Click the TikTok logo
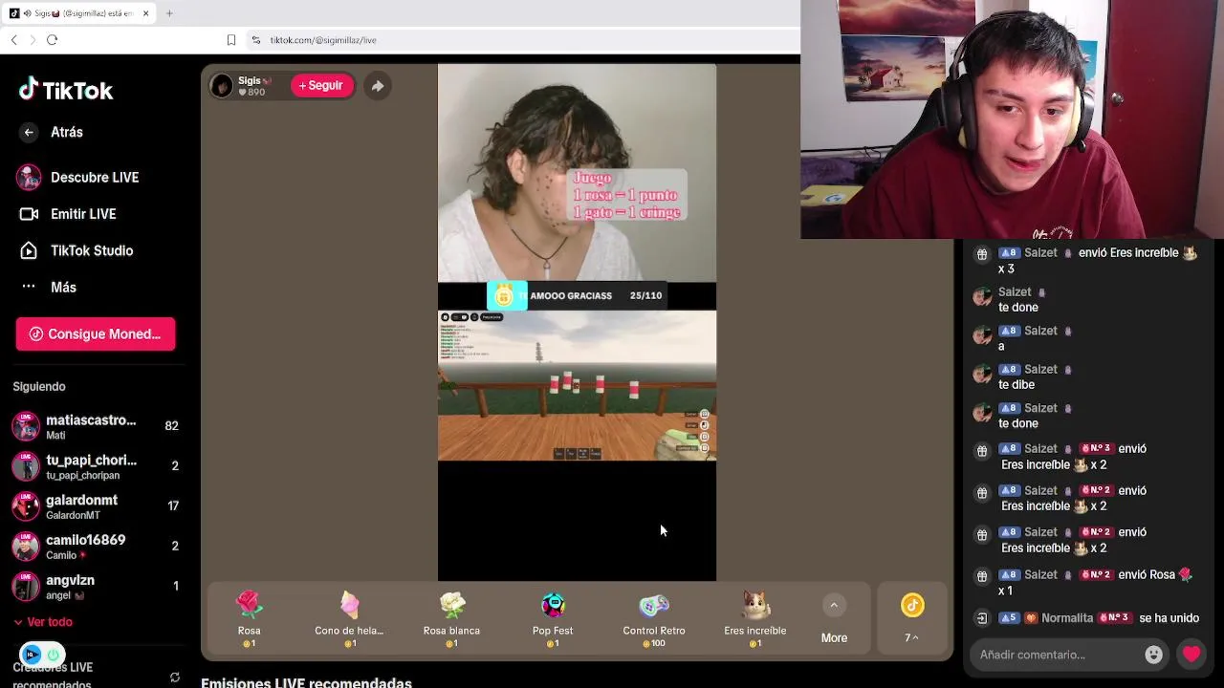Viewport: 1224px width, 688px height. coord(66,90)
